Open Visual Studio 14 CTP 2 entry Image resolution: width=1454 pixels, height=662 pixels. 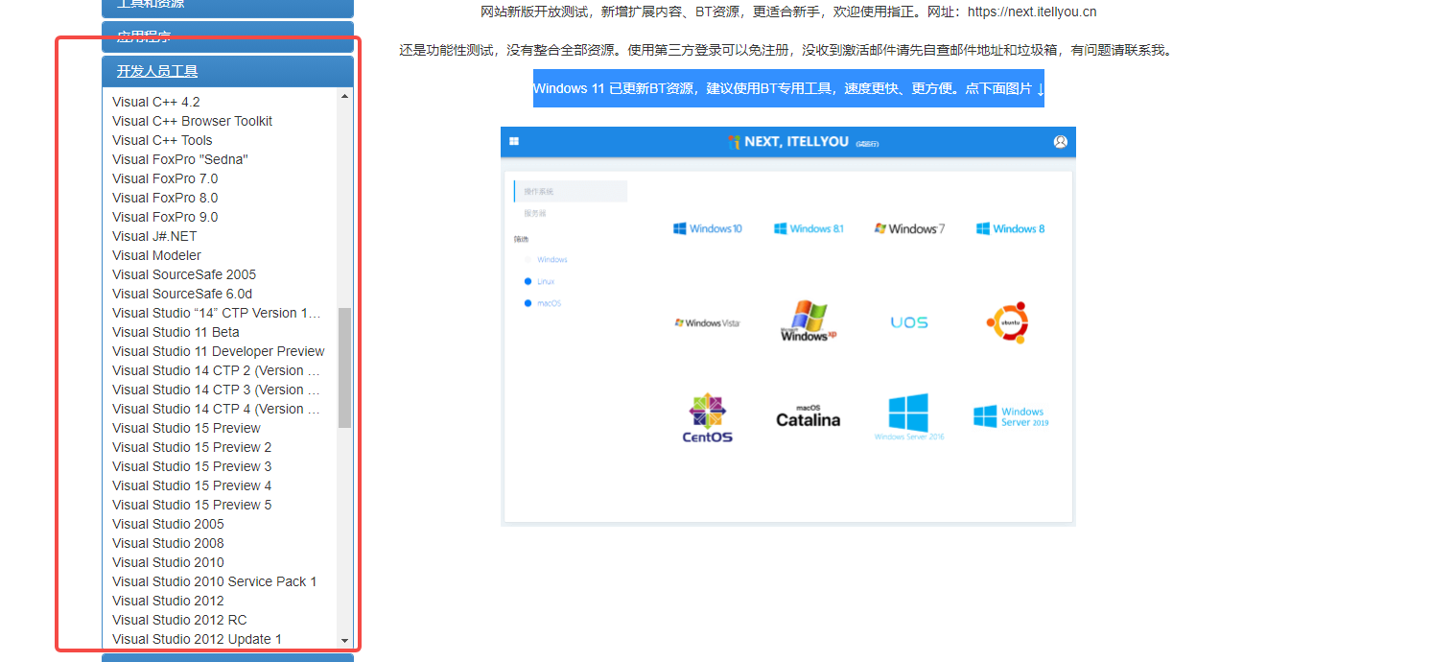coord(217,370)
